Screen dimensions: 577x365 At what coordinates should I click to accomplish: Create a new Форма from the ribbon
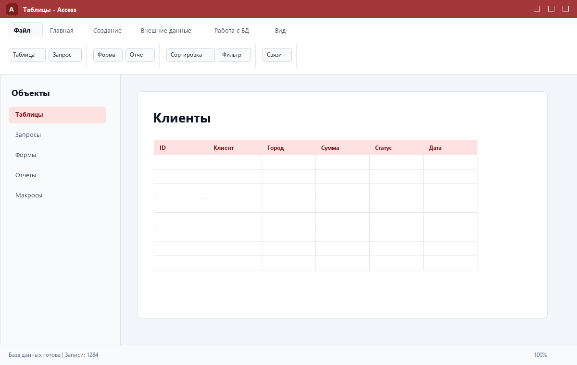coord(108,55)
